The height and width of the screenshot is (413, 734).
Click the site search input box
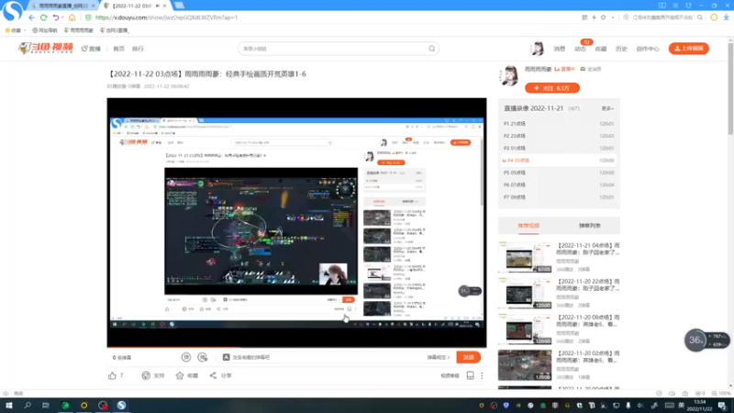click(334, 49)
